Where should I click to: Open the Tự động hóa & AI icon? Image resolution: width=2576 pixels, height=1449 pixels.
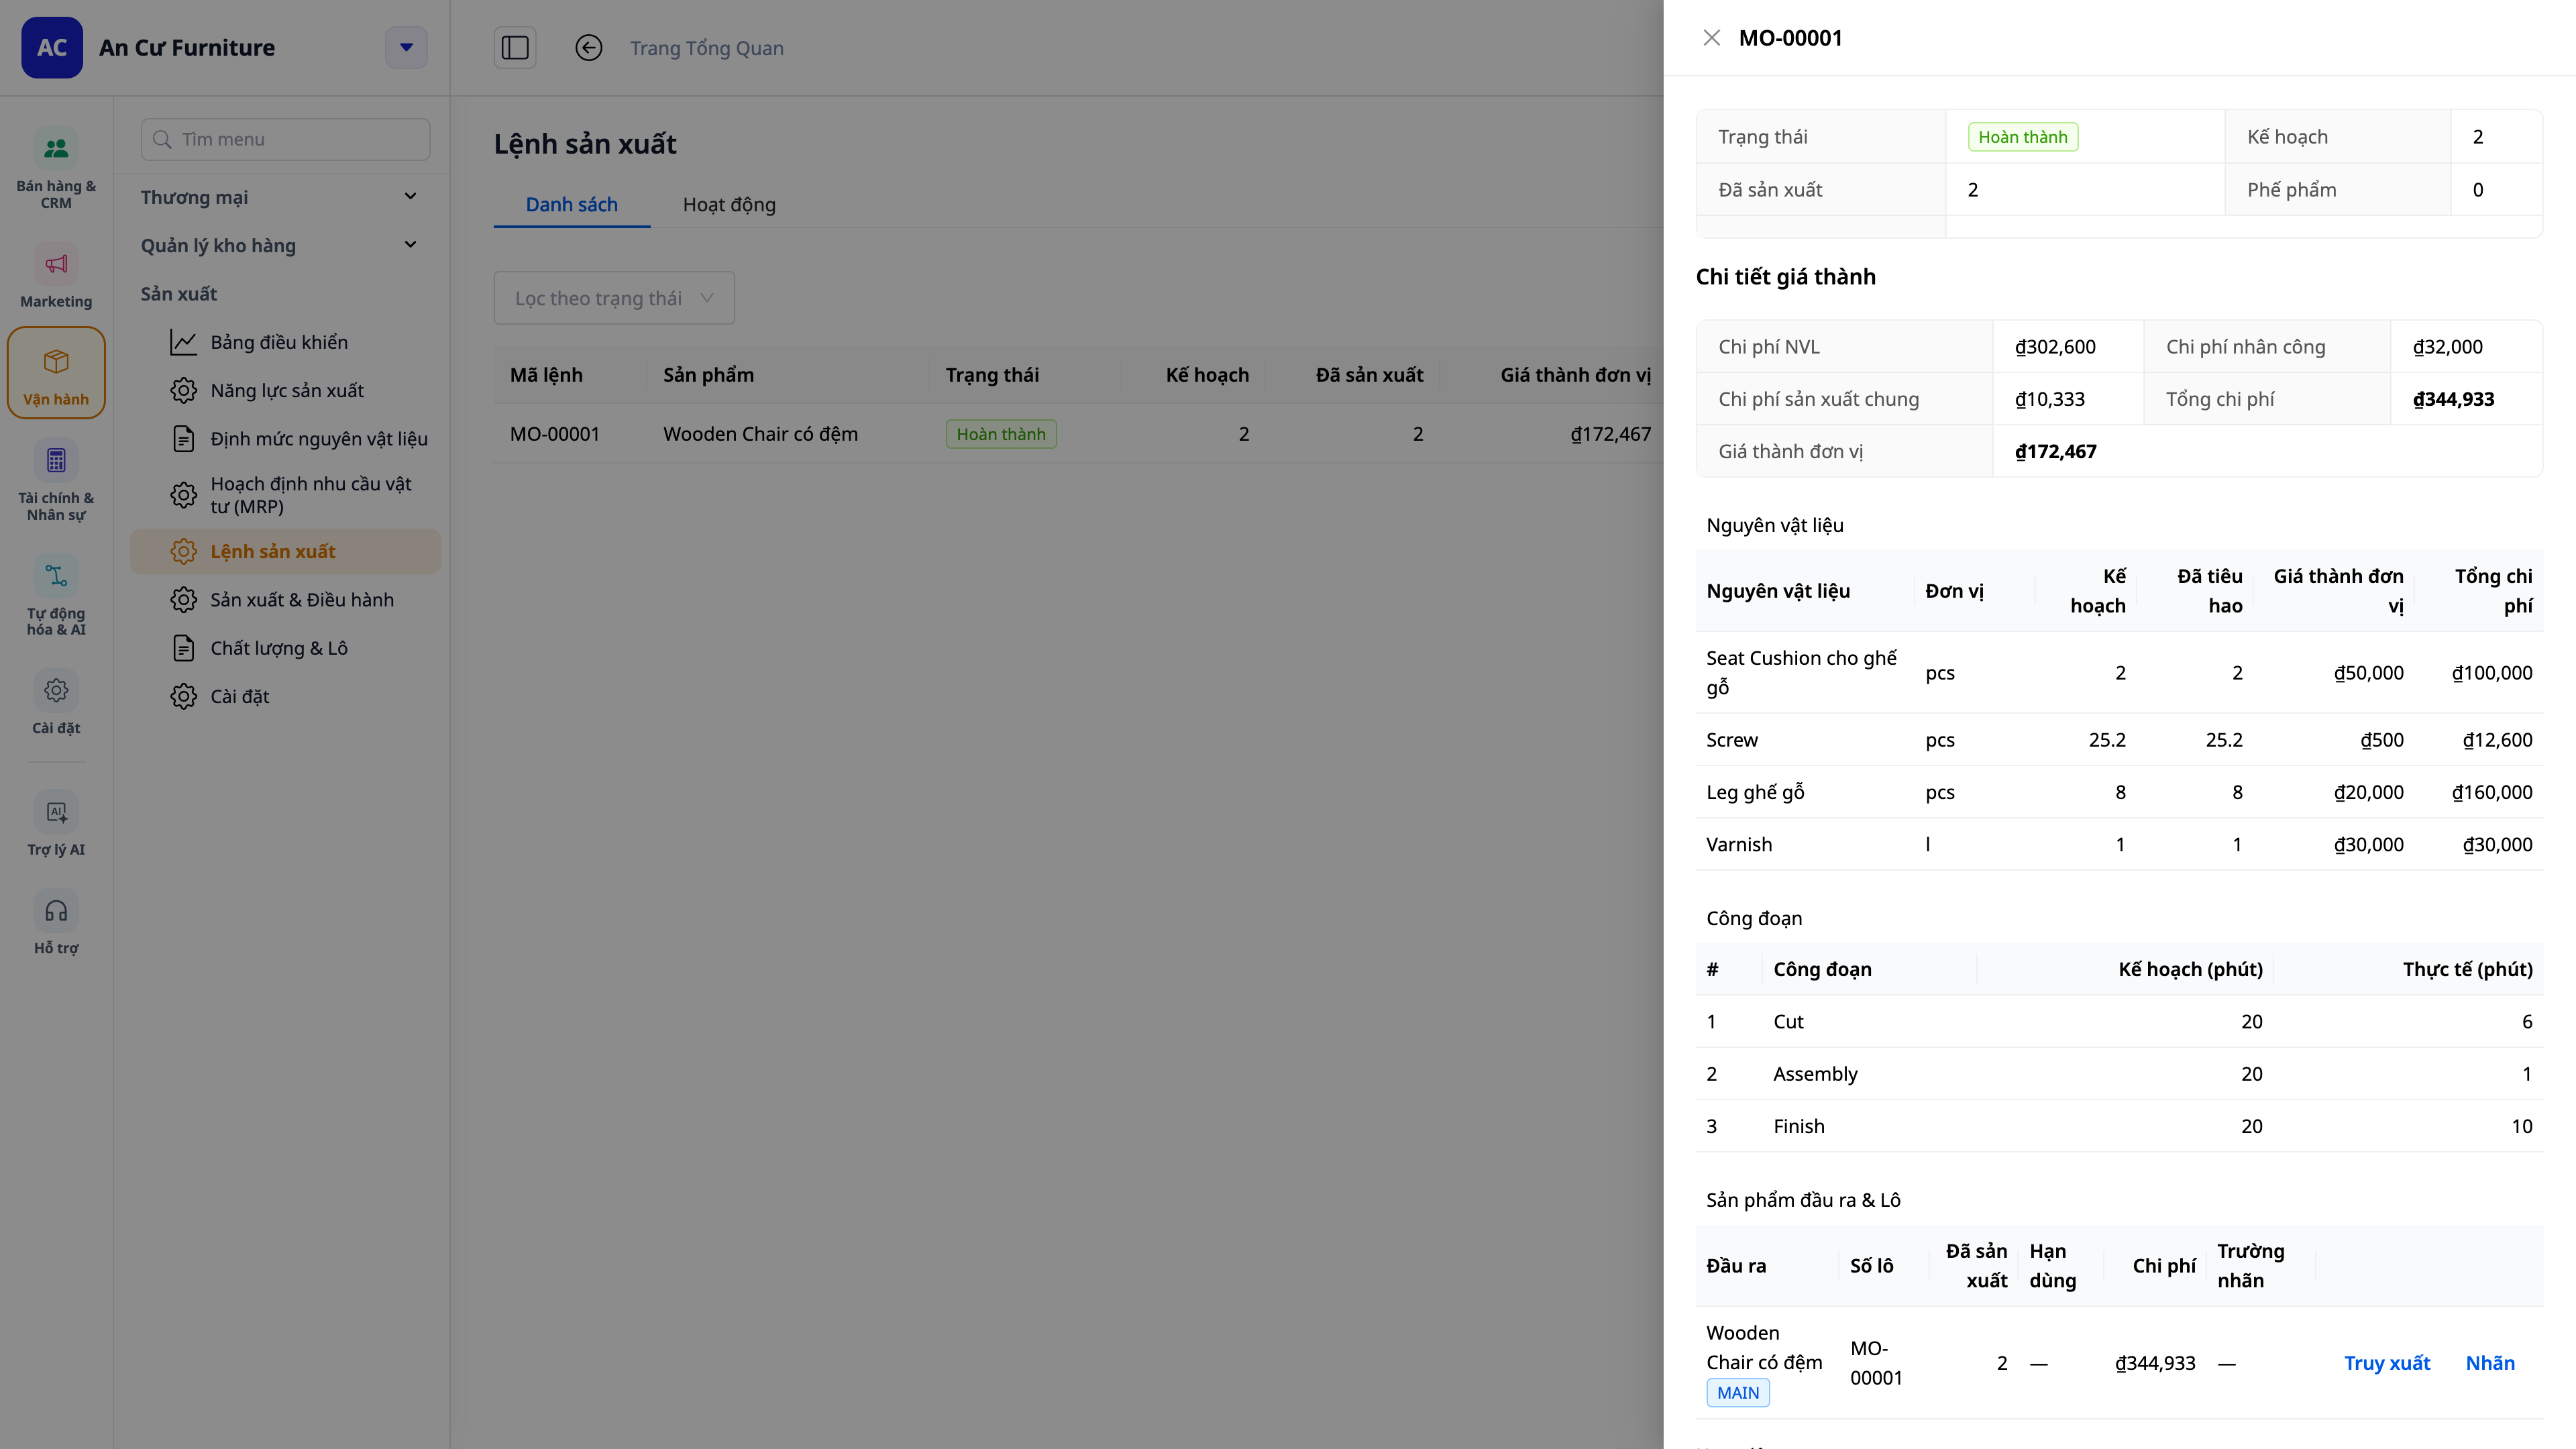(56, 576)
